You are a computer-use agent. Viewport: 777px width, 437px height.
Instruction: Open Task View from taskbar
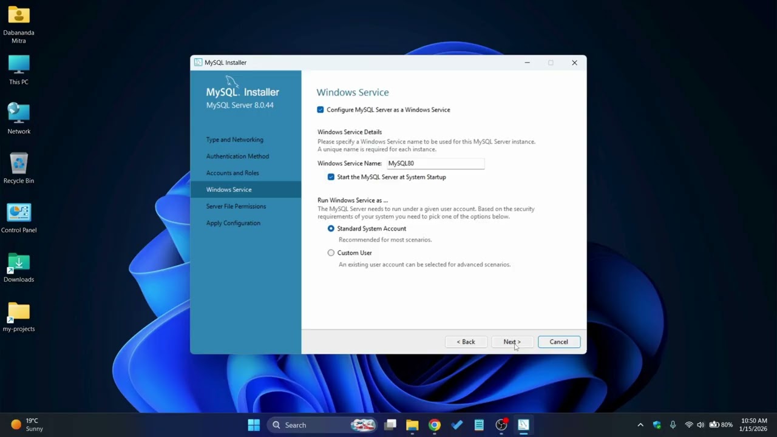(390, 425)
